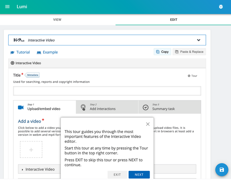Switch to the EDIT tab
The image size is (231, 180).
pos(173,20)
